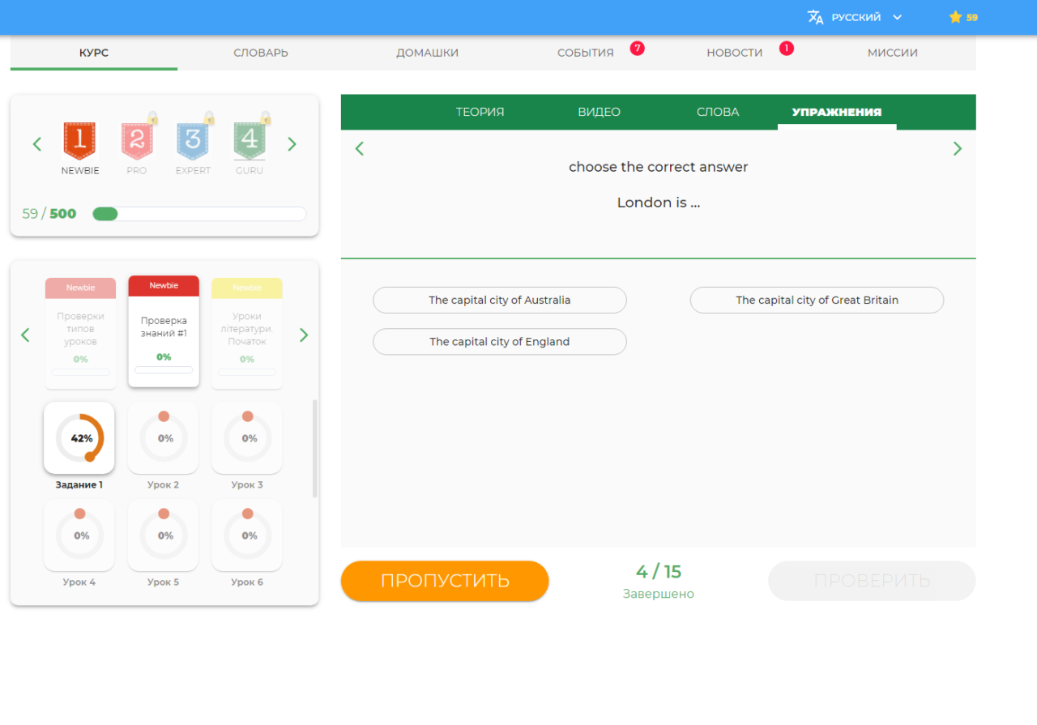
Task: Open the Теория tab
Action: point(480,112)
